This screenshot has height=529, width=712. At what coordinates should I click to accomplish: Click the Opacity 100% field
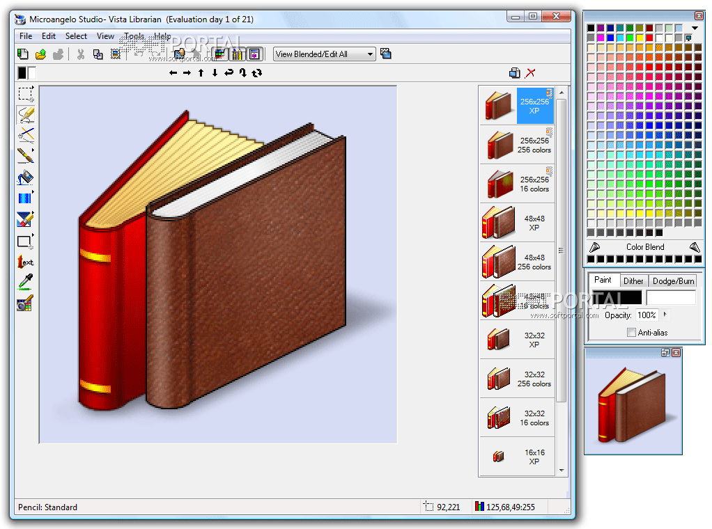pos(647,315)
